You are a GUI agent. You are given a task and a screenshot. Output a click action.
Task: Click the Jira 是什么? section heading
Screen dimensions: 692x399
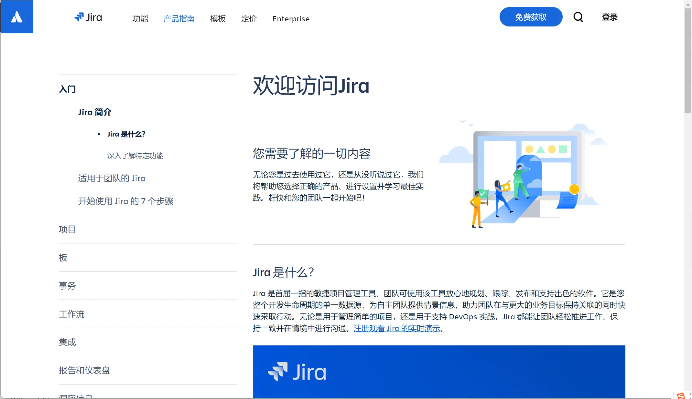283,272
